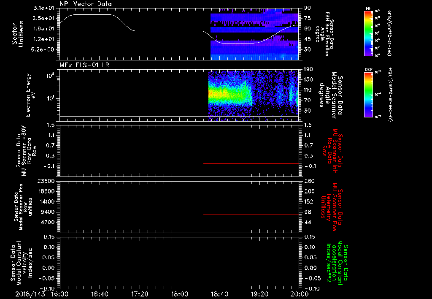Click the '90' elevation angle tick label
Image resolution: width=432 pixels, height=299 pixels.
tap(308, 8)
